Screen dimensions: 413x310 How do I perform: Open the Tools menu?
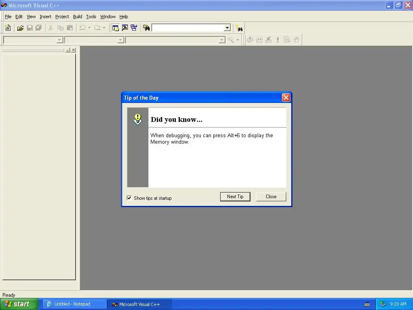pyautogui.click(x=91, y=17)
